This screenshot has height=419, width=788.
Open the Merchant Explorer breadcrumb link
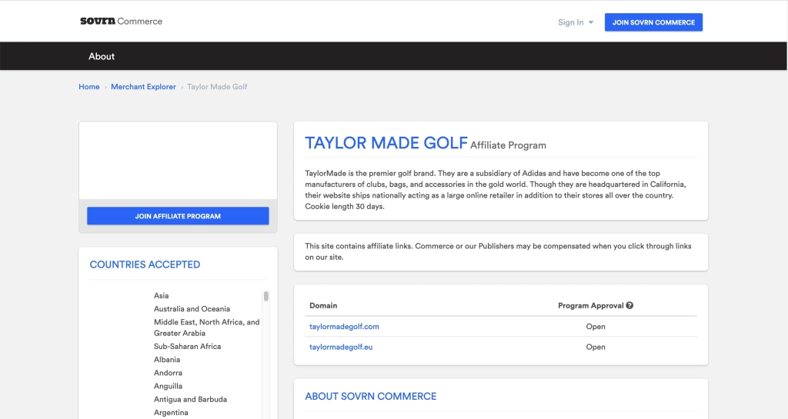pos(143,87)
